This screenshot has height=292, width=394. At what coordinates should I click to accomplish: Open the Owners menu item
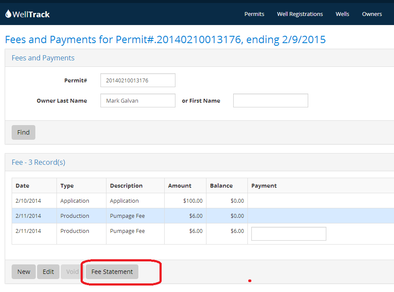(x=372, y=14)
